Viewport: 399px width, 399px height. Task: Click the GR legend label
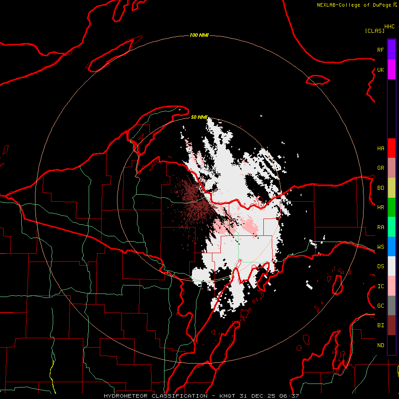point(380,168)
